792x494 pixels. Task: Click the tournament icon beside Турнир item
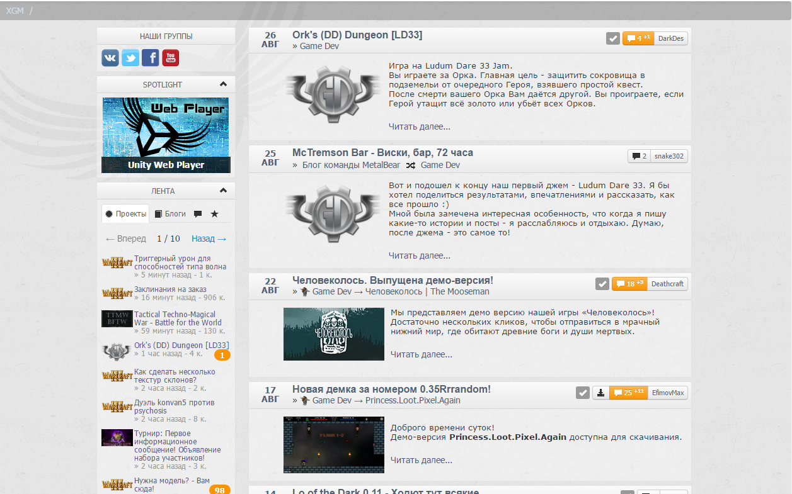[117, 438]
